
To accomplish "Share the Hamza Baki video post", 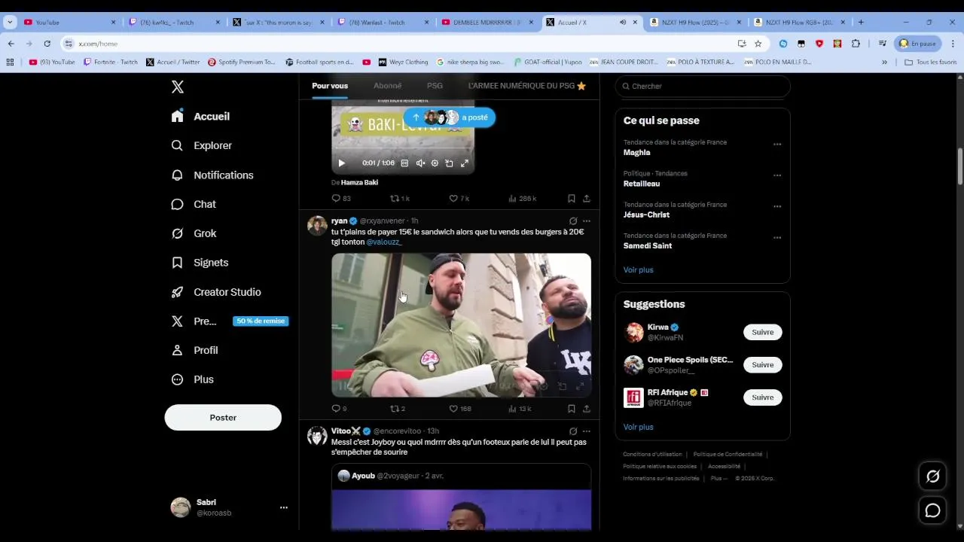I will coord(587,199).
